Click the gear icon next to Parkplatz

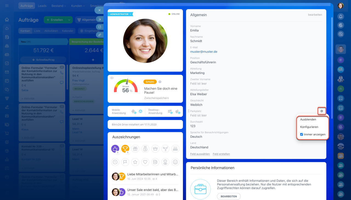(x=322, y=111)
